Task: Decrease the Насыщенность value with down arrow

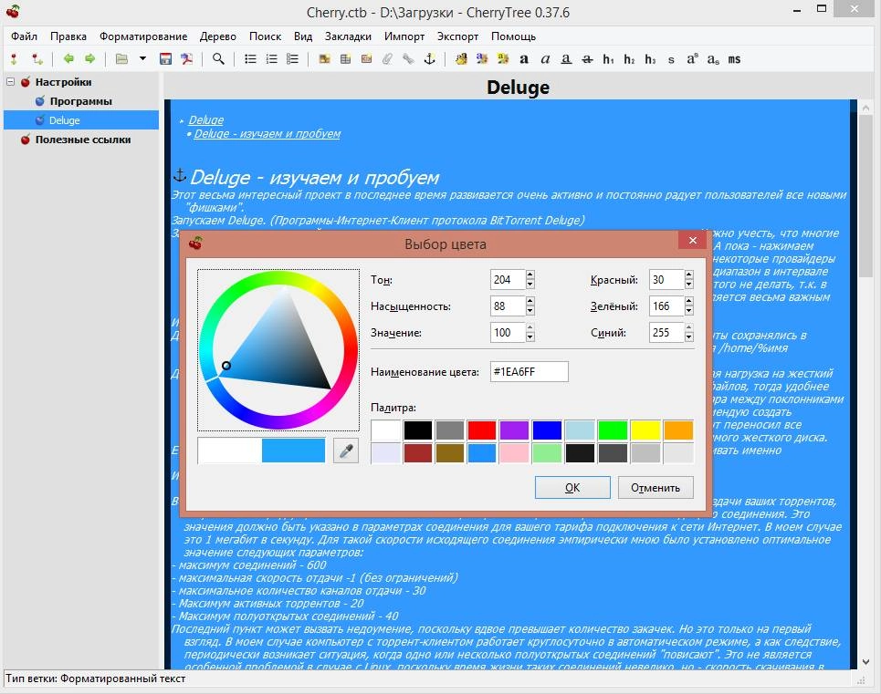Action: [530, 311]
